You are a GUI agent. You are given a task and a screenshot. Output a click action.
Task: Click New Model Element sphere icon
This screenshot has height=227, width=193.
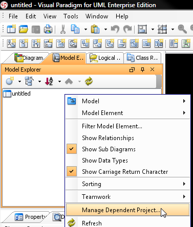point(10,81)
